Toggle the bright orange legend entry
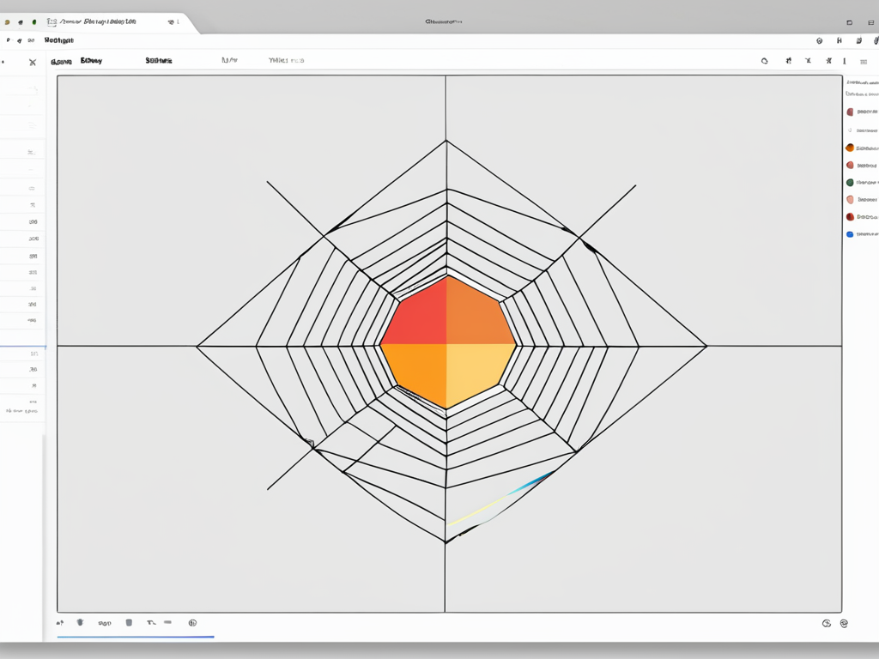Viewport: 879px width, 659px height. click(x=850, y=147)
